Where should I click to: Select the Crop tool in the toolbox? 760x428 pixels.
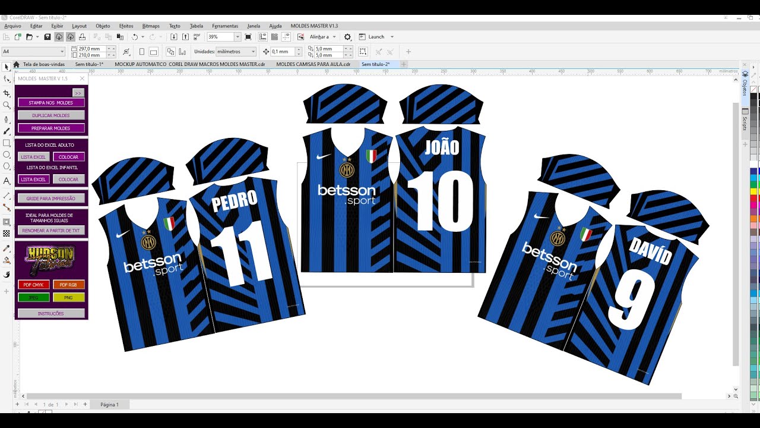(7, 93)
